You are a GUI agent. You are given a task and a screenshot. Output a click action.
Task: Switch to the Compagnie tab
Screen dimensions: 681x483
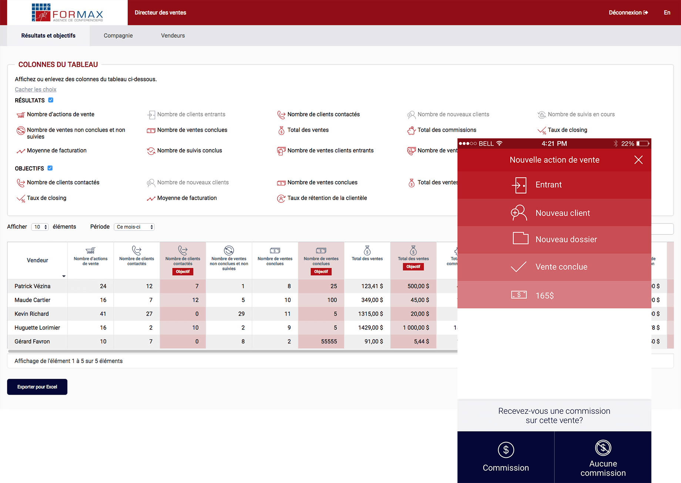[118, 36]
